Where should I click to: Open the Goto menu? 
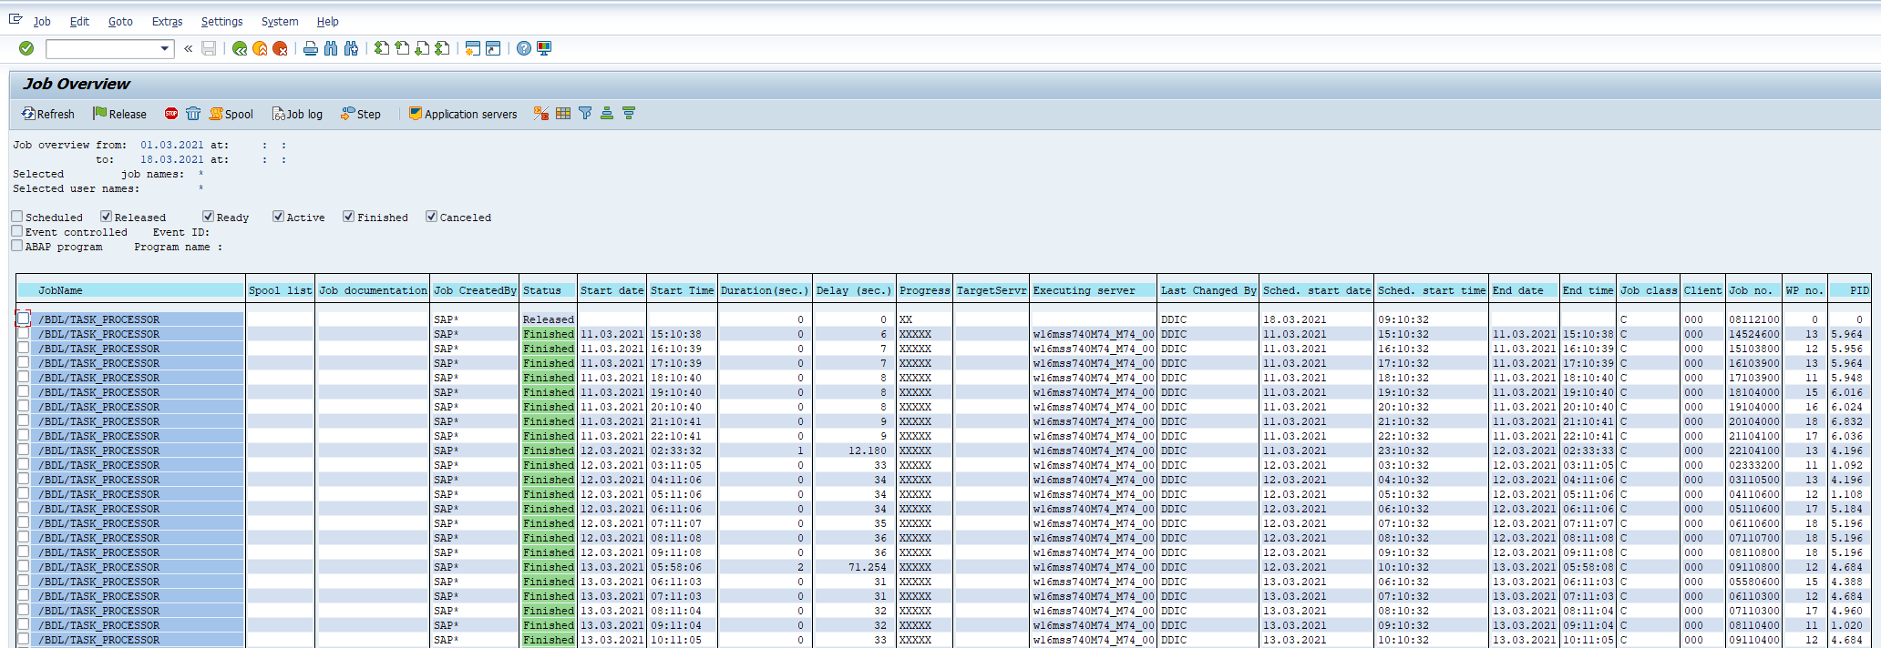[x=120, y=22]
